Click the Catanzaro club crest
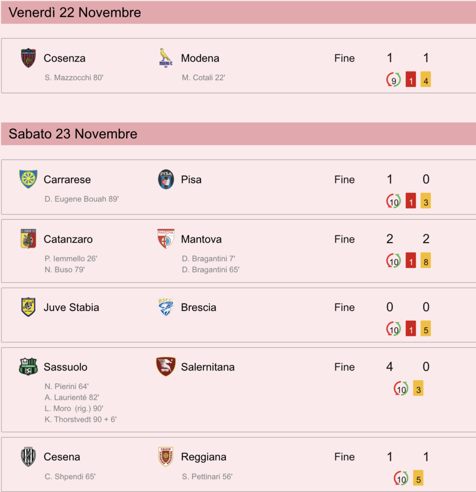This screenshot has width=476, height=492. (28, 239)
